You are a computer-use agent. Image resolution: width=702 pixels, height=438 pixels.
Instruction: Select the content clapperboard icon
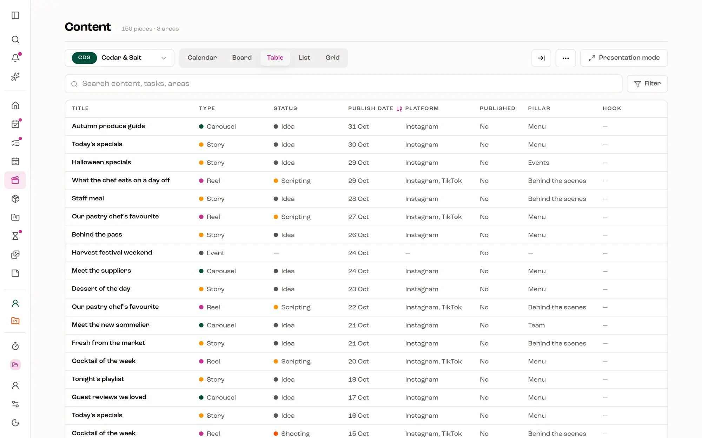pyautogui.click(x=15, y=180)
